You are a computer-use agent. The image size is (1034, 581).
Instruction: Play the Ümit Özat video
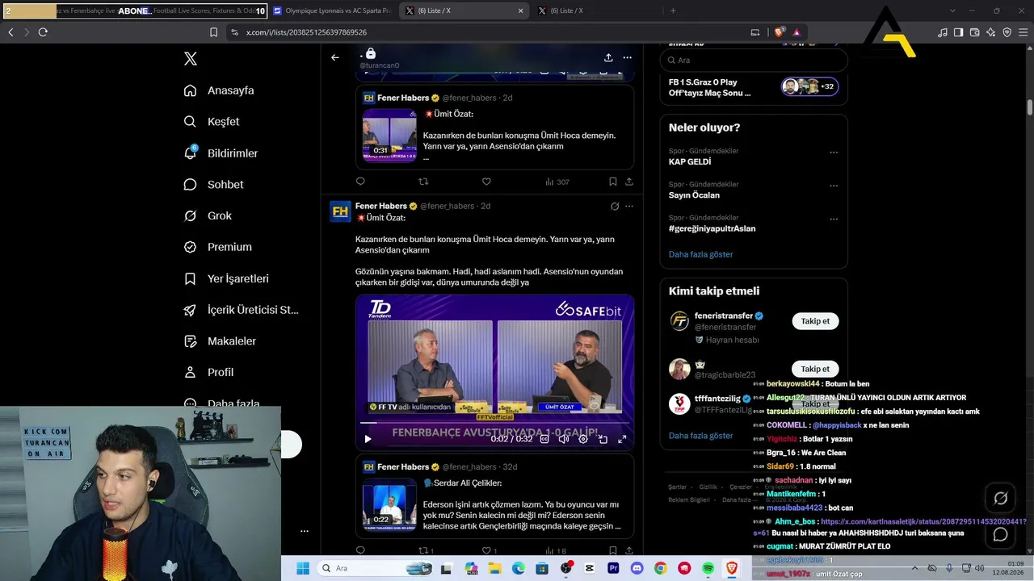tap(368, 439)
